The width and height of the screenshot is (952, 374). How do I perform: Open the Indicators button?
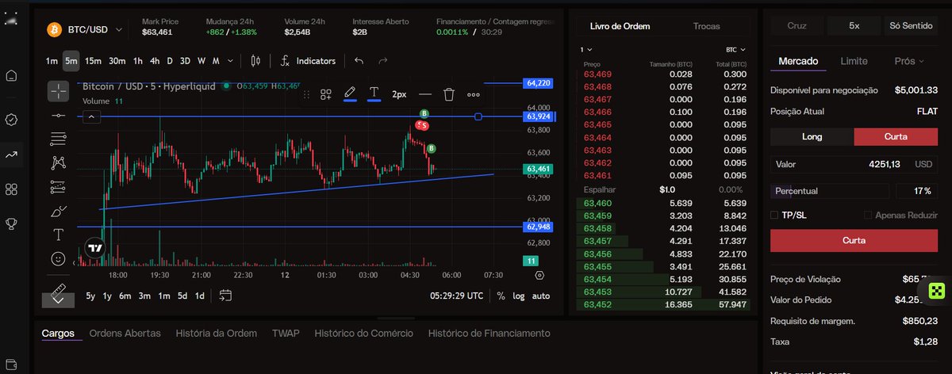click(308, 61)
